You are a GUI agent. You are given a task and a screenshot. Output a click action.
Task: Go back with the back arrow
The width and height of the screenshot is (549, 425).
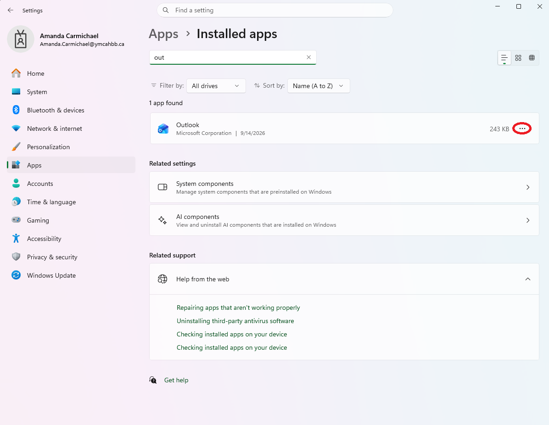[11, 10]
